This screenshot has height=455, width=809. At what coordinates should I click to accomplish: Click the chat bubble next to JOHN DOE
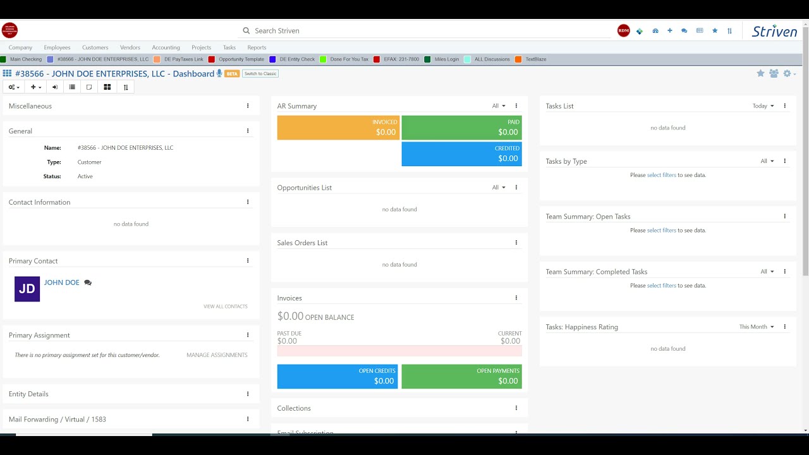coord(88,282)
